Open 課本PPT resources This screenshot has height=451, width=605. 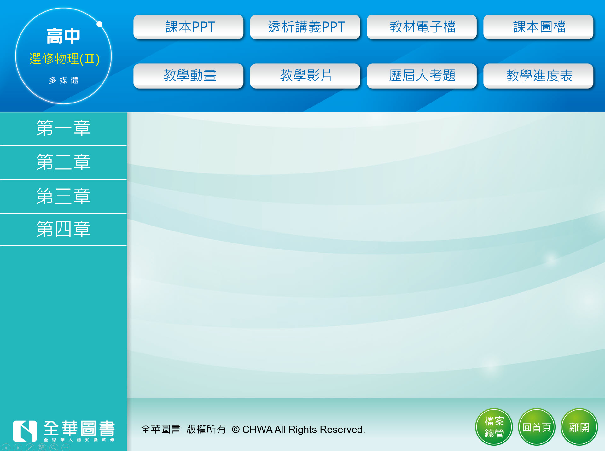(x=189, y=27)
